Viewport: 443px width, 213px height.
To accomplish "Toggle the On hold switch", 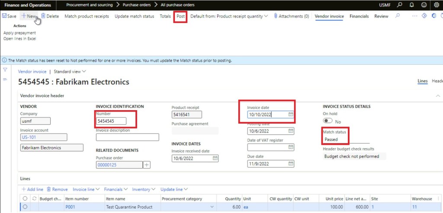I will pyautogui.click(x=328, y=121).
